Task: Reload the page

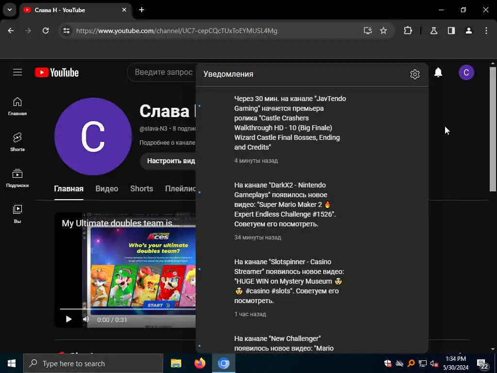Action: [x=46, y=31]
